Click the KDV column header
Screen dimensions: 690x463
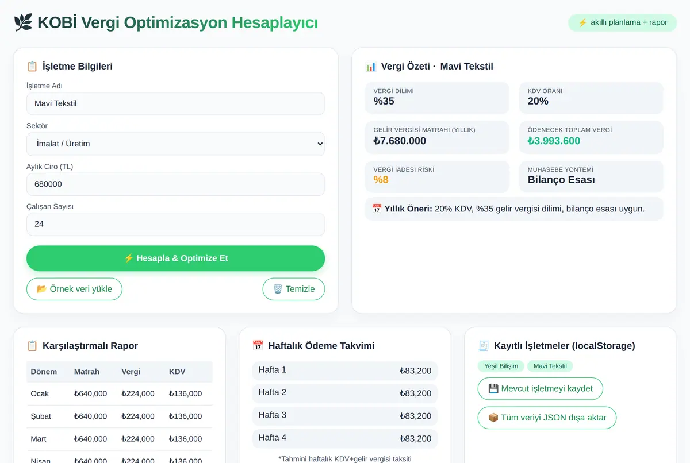pyautogui.click(x=177, y=372)
